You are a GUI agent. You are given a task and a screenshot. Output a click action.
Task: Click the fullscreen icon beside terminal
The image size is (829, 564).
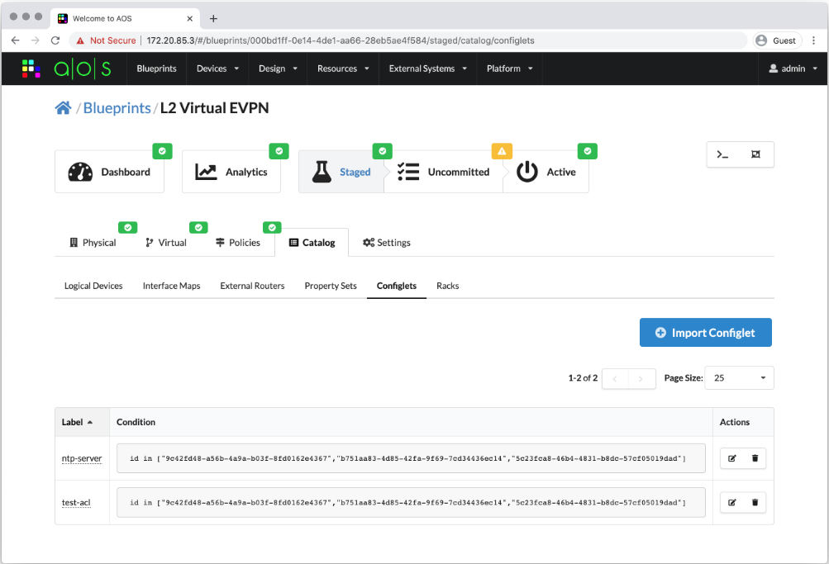[x=755, y=154]
